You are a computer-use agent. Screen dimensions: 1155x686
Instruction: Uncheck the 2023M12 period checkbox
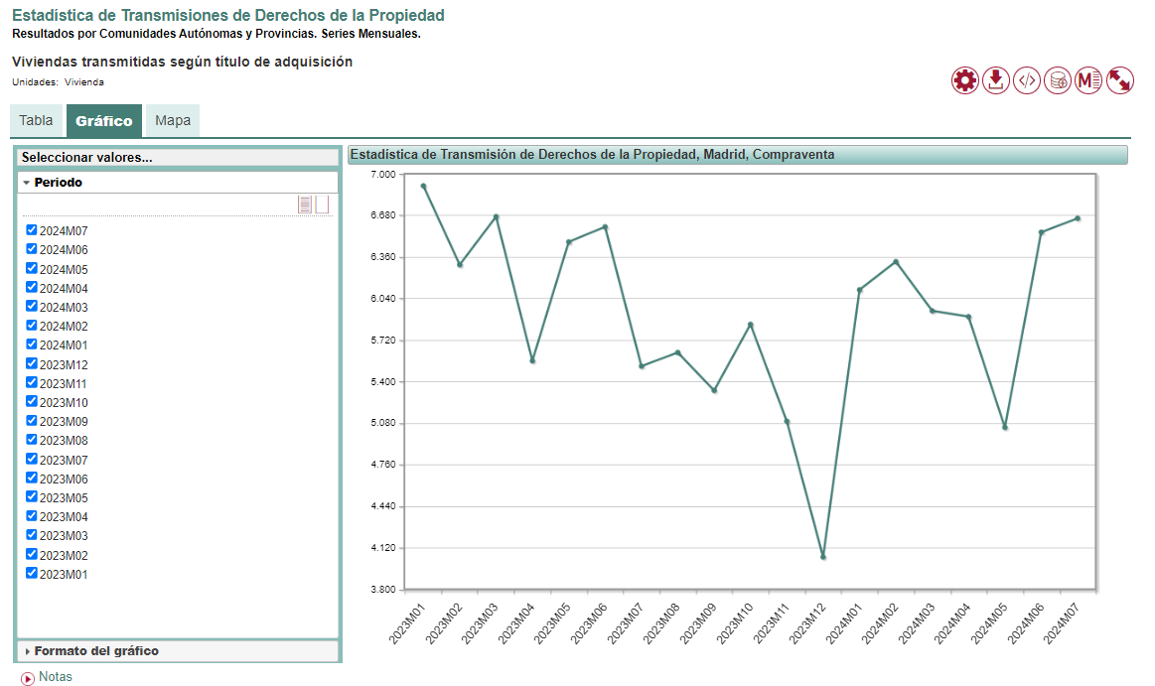click(x=31, y=363)
